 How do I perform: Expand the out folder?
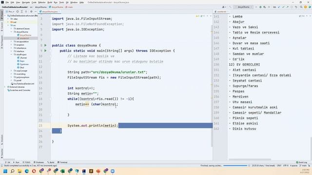(8, 22)
